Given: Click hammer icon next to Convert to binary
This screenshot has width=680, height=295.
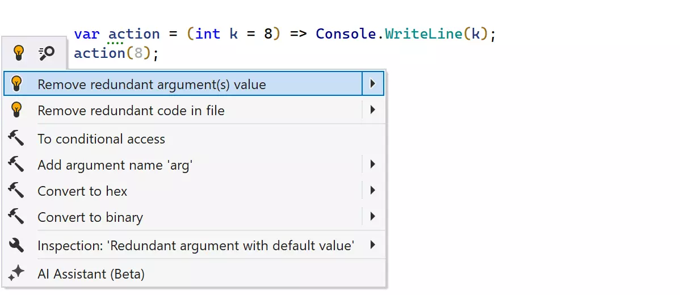Looking at the screenshot, I should [x=16, y=217].
